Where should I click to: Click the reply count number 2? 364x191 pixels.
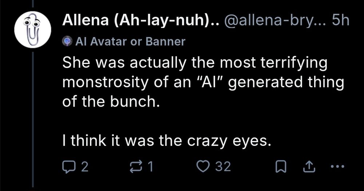pos(84,167)
